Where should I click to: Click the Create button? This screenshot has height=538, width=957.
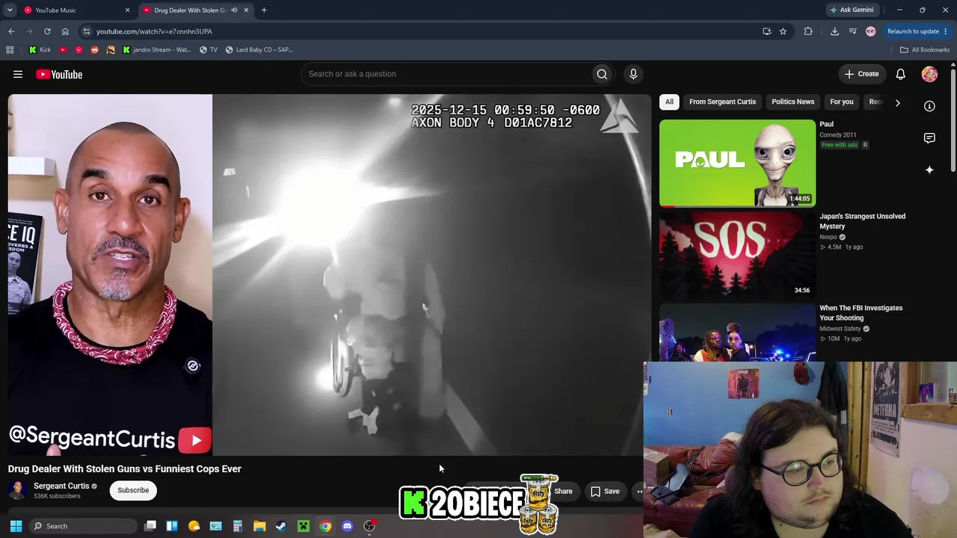click(861, 74)
